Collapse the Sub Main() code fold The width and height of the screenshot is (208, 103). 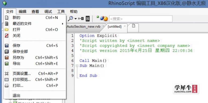pyautogui.click(x=77, y=66)
